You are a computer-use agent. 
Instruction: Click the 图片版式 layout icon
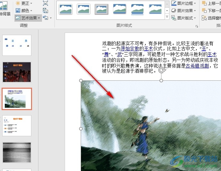174,18
